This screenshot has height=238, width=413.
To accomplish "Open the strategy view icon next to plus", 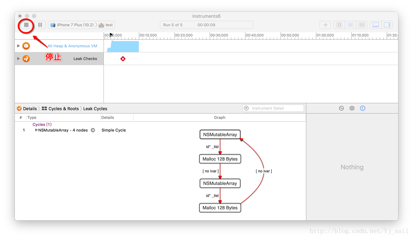I will (x=339, y=25).
